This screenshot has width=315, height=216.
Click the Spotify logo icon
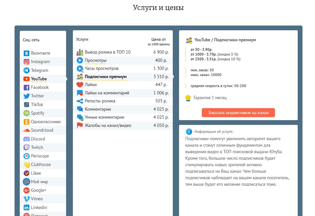pyautogui.click(x=27, y=113)
